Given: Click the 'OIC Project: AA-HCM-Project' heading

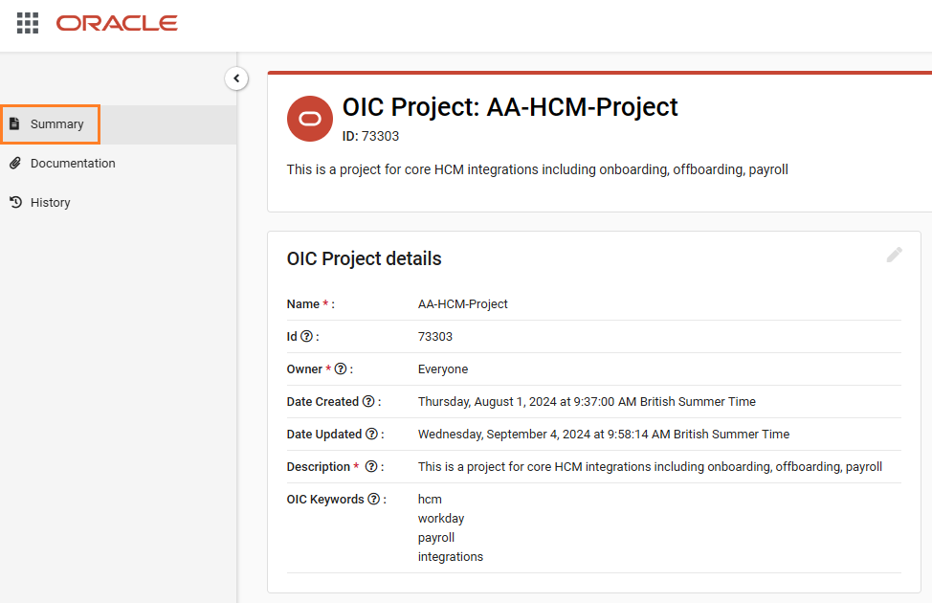Looking at the screenshot, I should pyautogui.click(x=510, y=107).
